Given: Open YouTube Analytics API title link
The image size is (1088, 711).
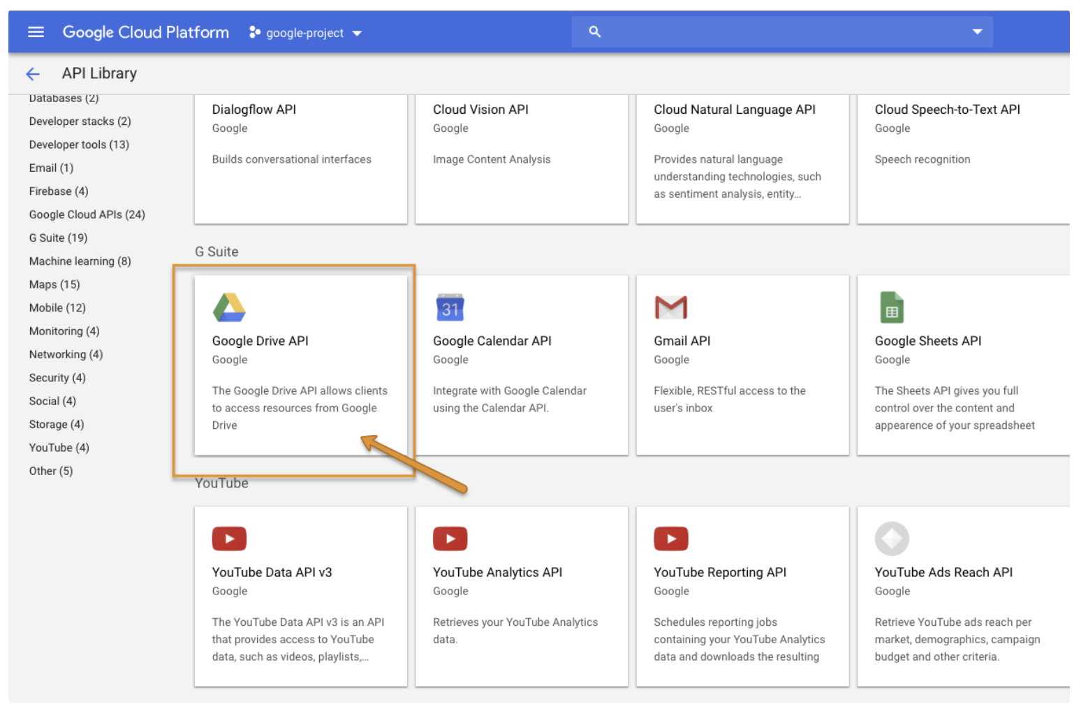Looking at the screenshot, I should pyautogui.click(x=497, y=573).
